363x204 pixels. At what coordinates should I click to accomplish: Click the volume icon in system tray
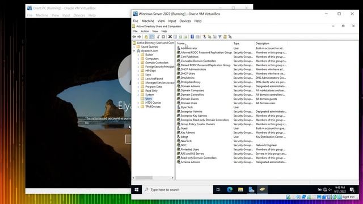pos(330,190)
